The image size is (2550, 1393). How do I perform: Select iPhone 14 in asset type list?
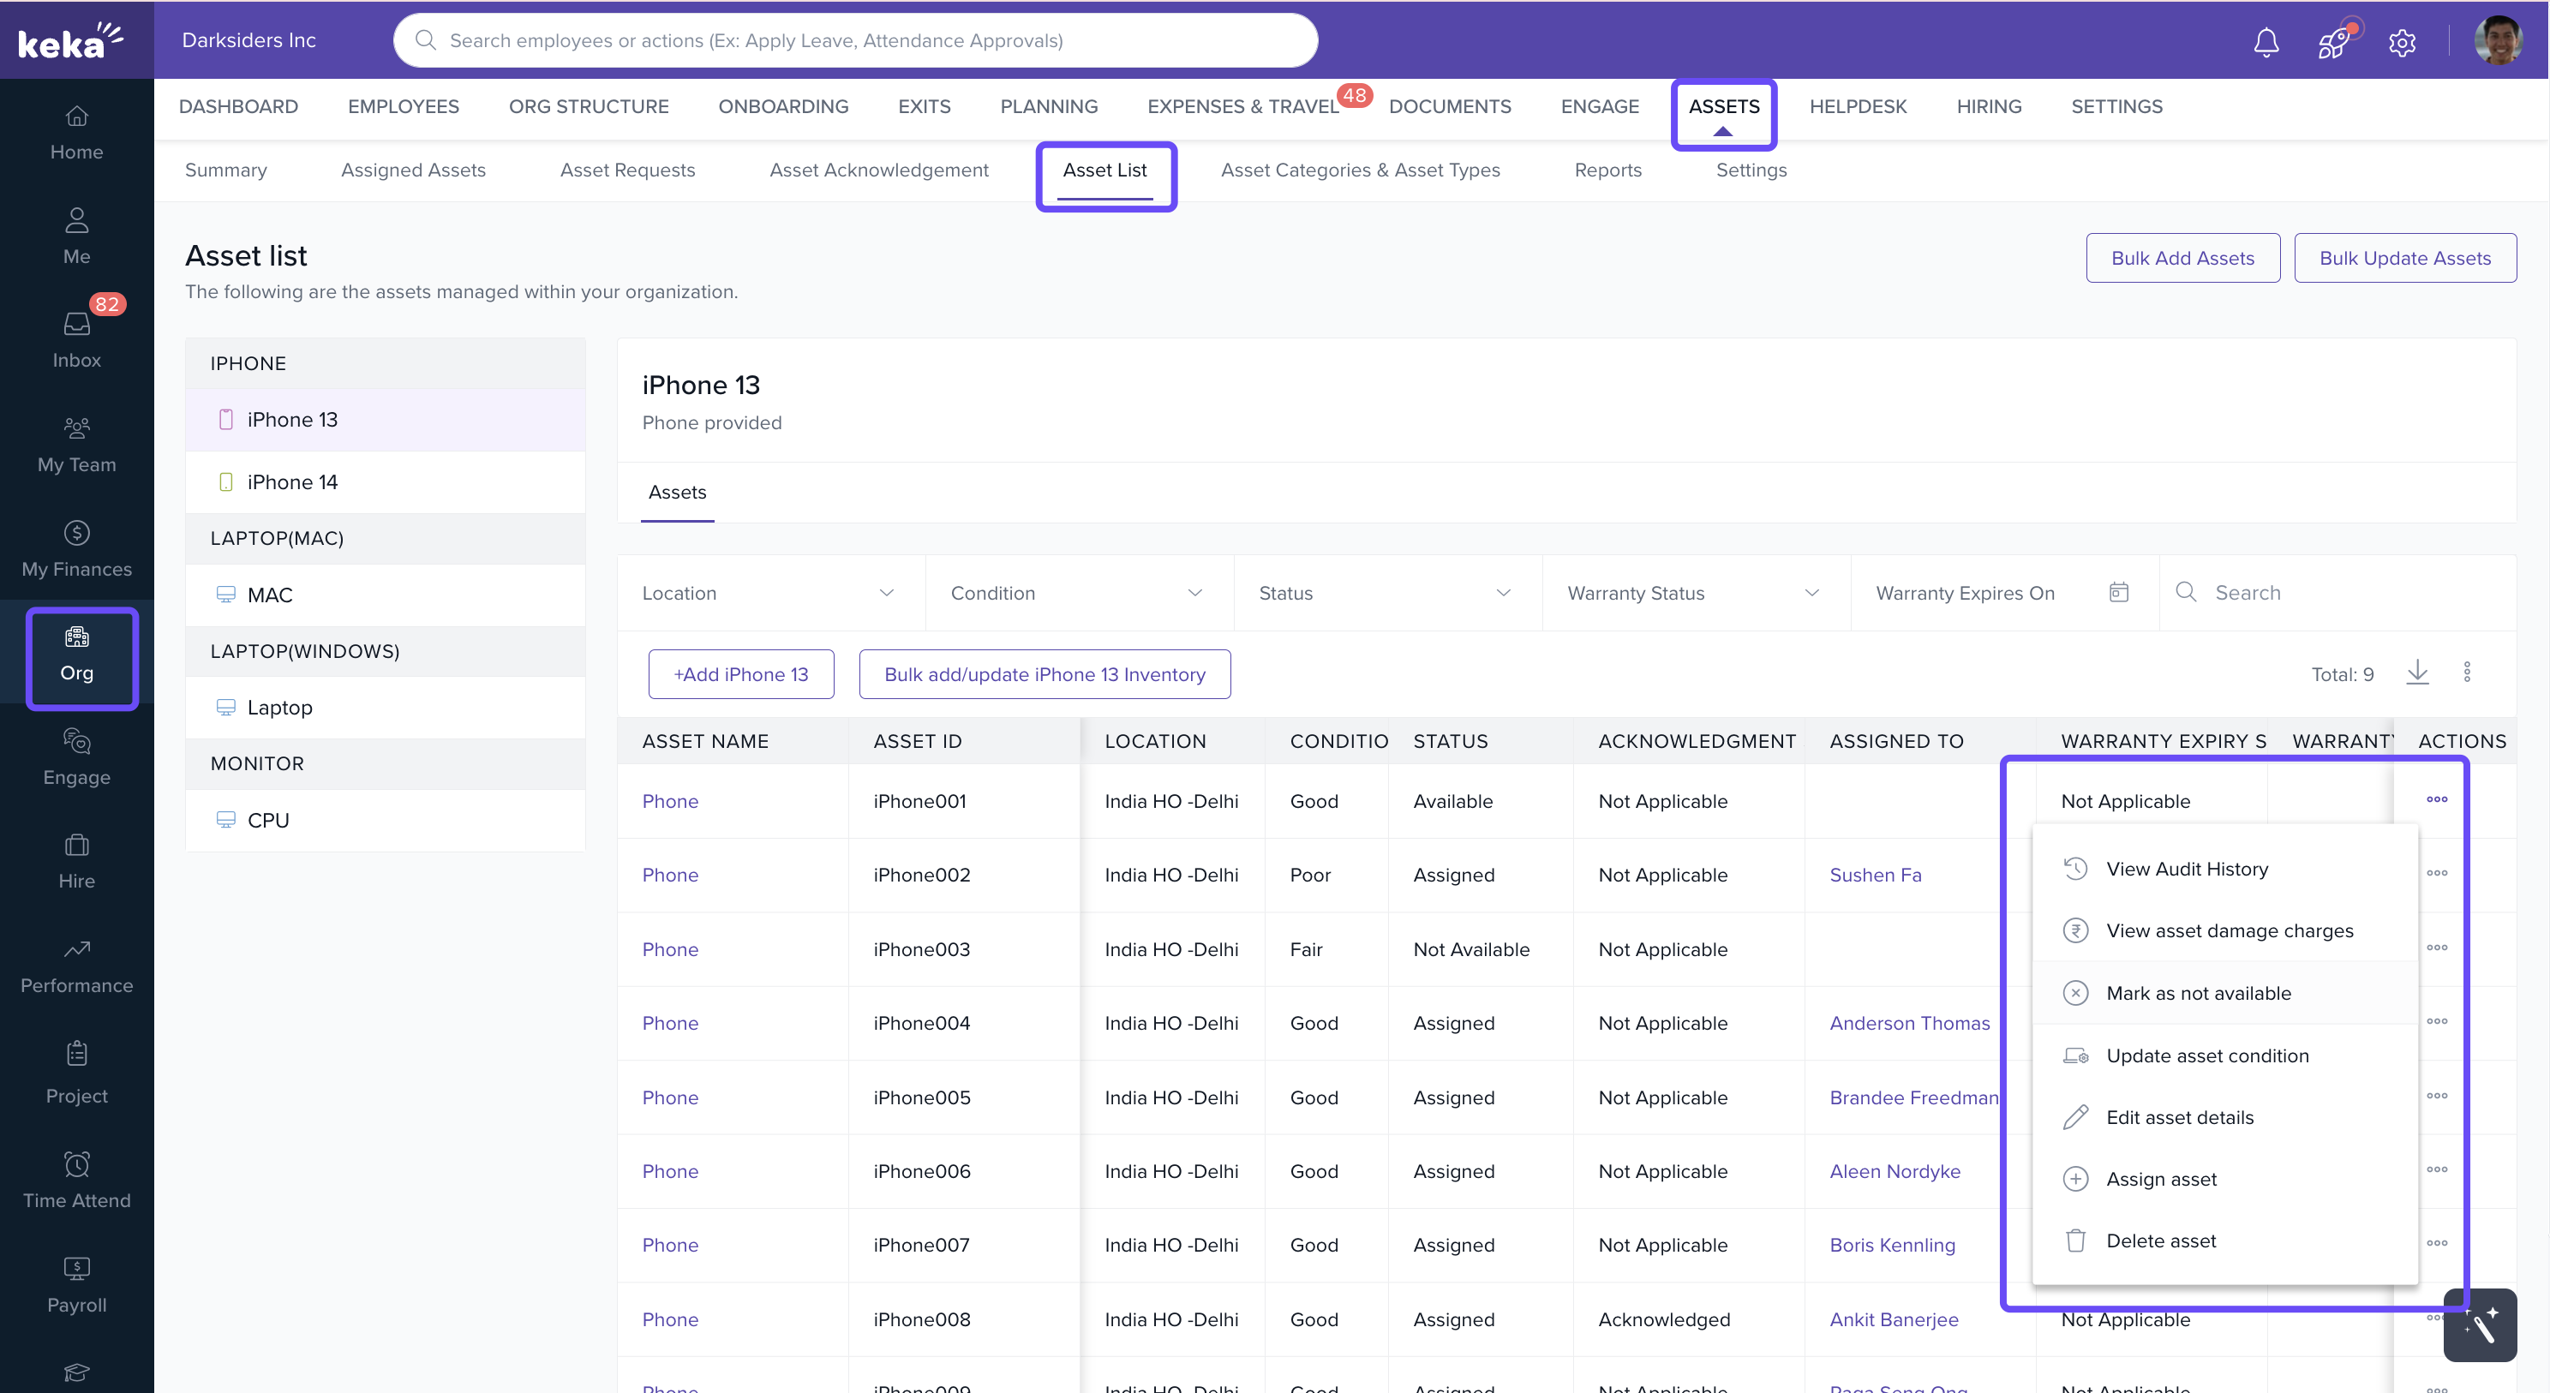click(292, 482)
